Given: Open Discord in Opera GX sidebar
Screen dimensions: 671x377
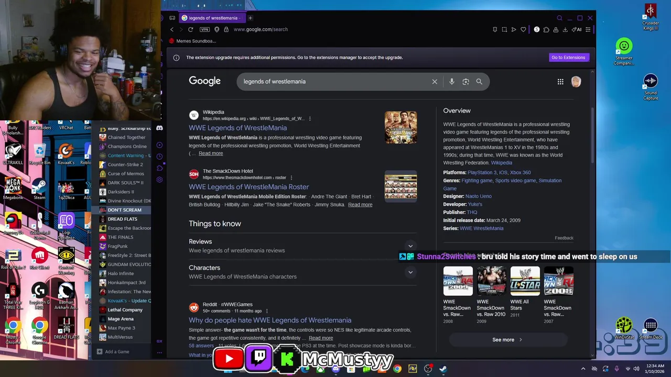Looking at the screenshot, I should (159, 128).
